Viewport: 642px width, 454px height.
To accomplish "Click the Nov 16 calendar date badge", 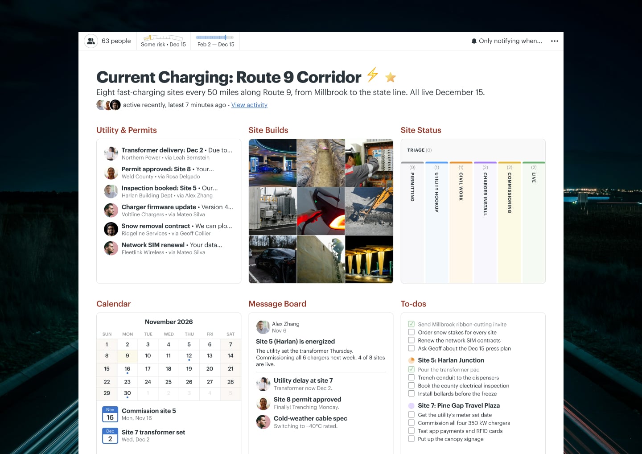I will tap(110, 414).
